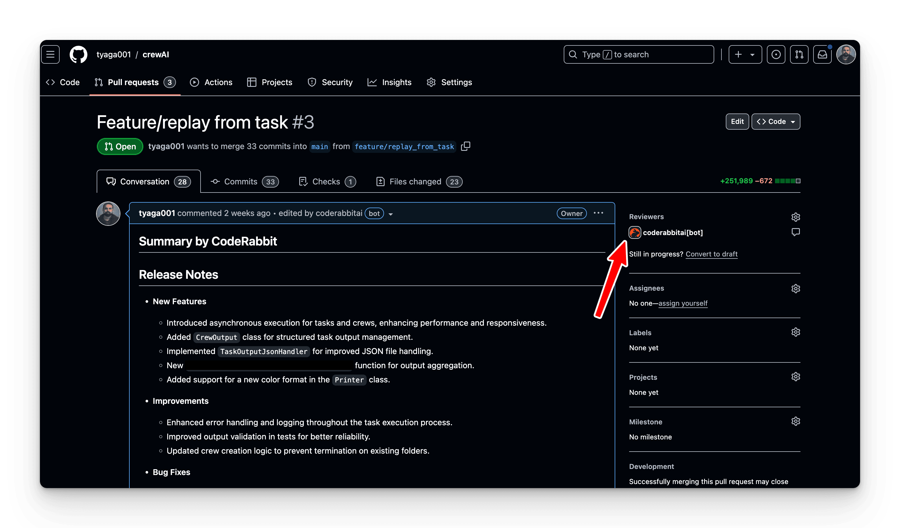
Task: Re-request review via coderabbitai comment bubble icon
Action: 796,232
